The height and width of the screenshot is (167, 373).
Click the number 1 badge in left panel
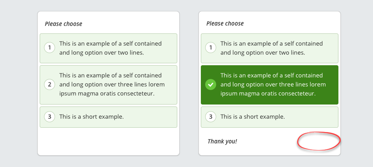pos(50,48)
